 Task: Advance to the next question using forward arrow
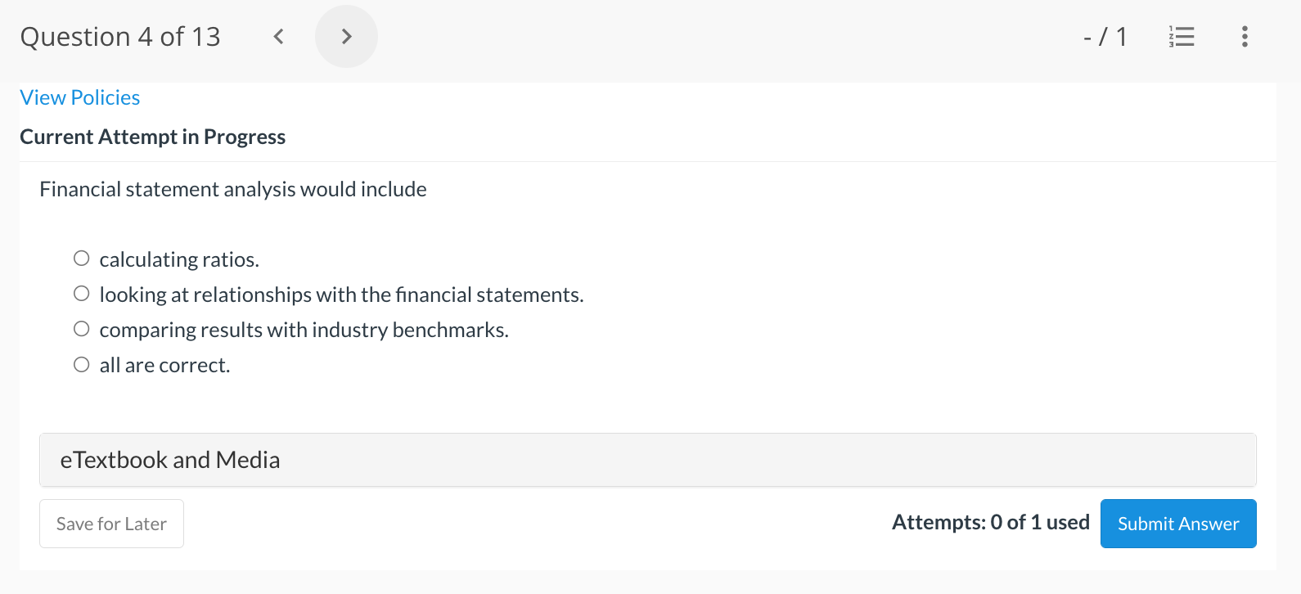pyautogui.click(x=346, y=36)
